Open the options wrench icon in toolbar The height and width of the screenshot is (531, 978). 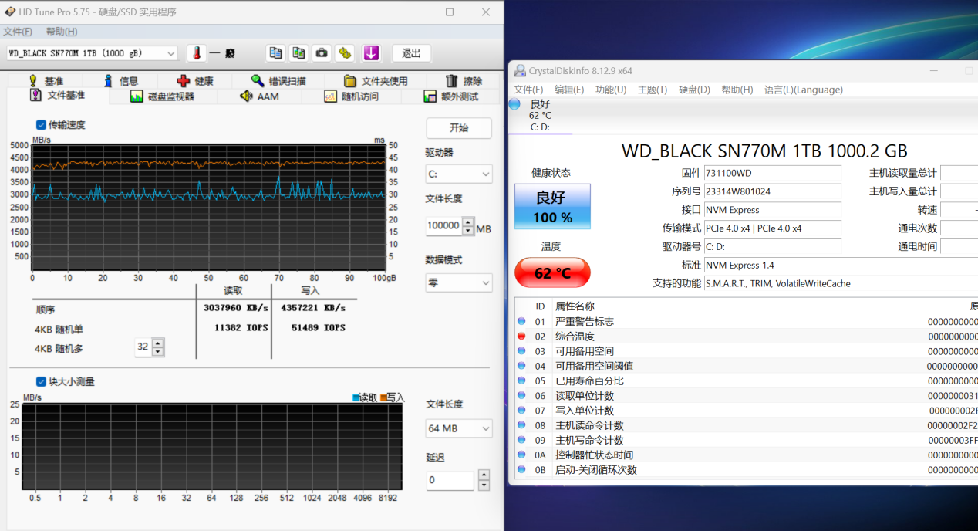pos(345,53)
